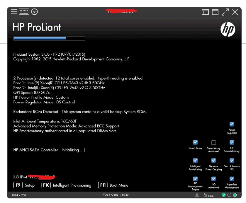Screen dimensions: 246x203
Task: Click the green health status checkmark
Action: (x=223, y=195)
